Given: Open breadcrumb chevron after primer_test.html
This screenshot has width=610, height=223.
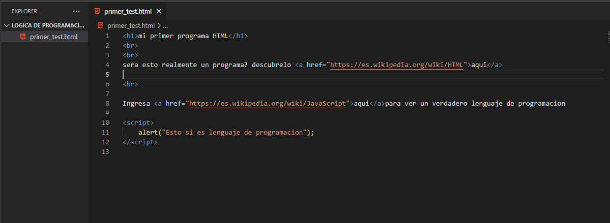Looking at the screenshot, I should coord(159,25).
